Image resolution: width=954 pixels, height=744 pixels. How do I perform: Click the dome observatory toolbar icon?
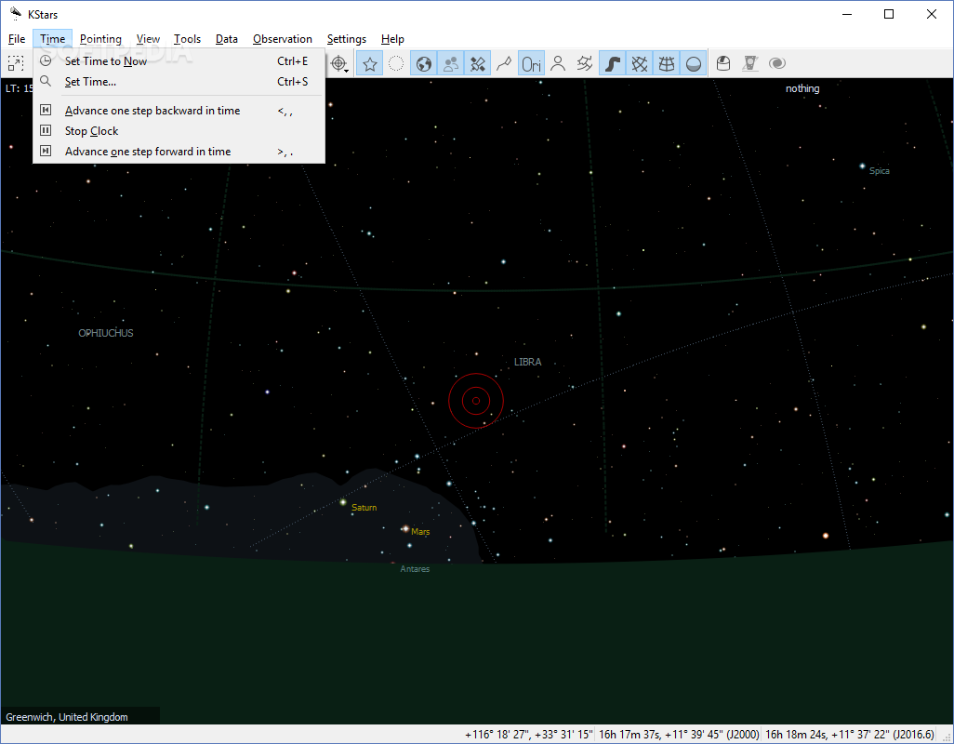pos(722,63)
